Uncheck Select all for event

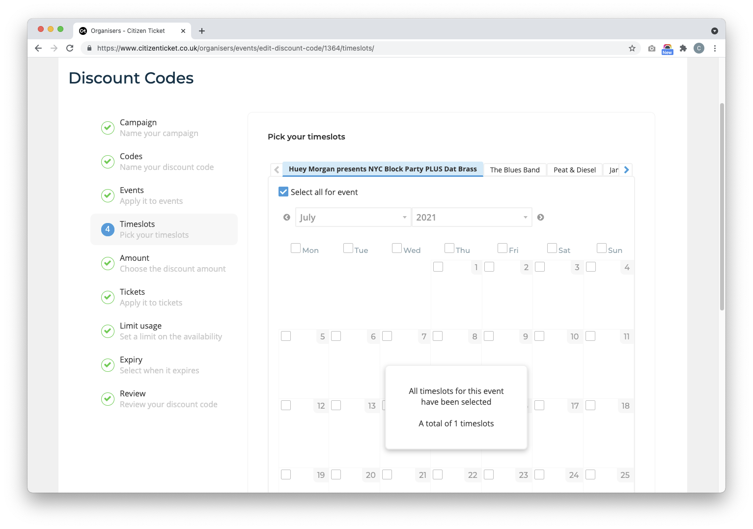[x=283, y=192]
